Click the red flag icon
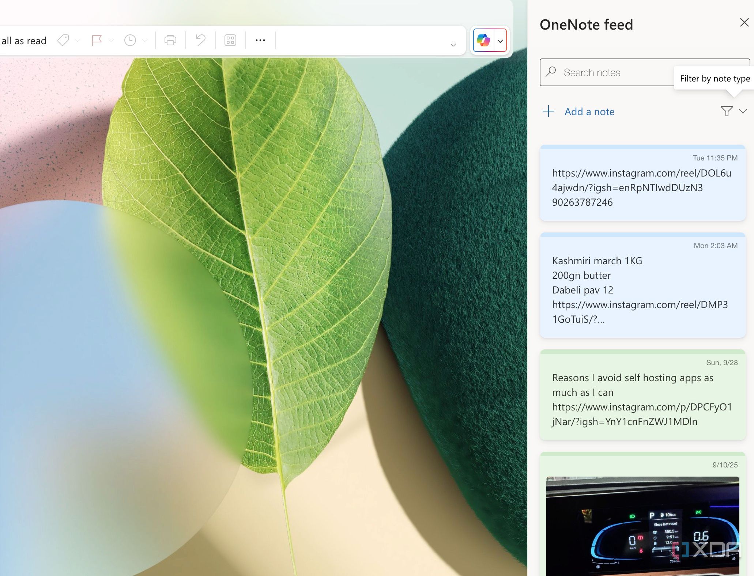Viewport: 754px width, 576px height. [x=97, y=40]
